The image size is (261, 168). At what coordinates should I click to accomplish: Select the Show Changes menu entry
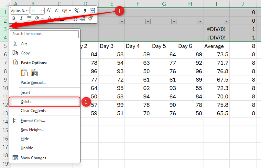point(33,158)
